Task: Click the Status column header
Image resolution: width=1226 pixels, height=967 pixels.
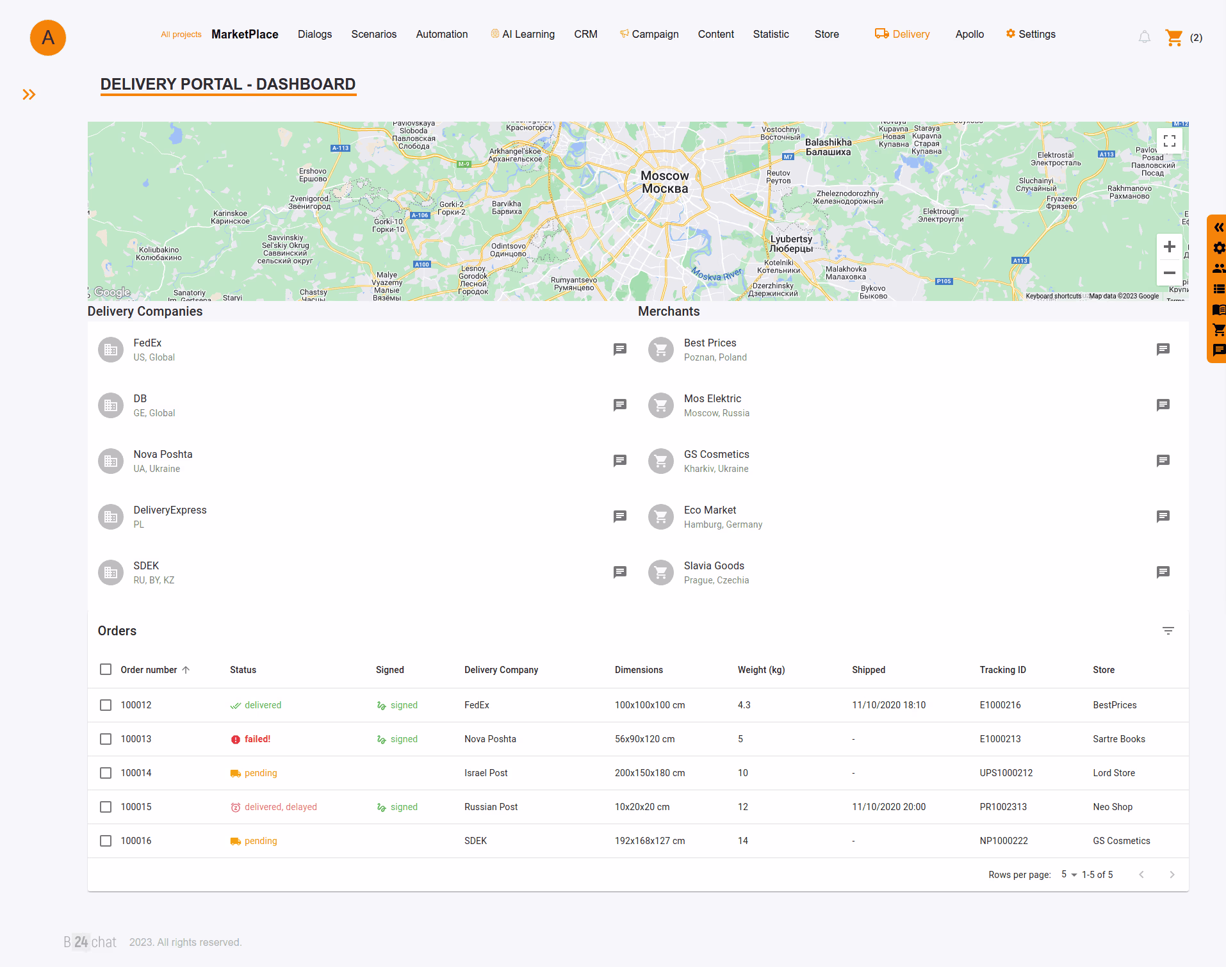Action: [x=243, y=670]
